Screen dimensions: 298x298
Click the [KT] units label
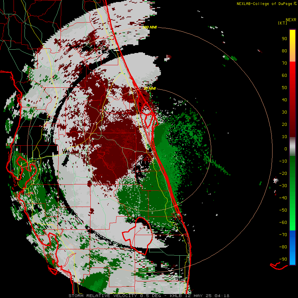point(283,23)
